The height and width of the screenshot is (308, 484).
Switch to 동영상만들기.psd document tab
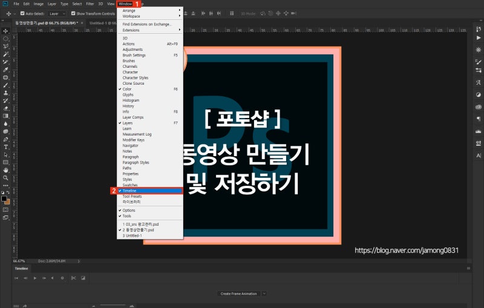(x=48, y=23)
